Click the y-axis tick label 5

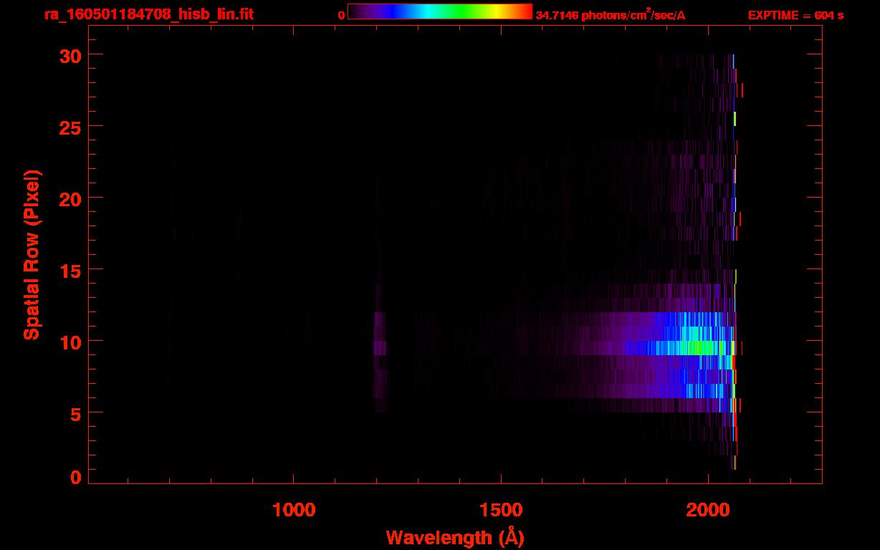pos(76,413)
